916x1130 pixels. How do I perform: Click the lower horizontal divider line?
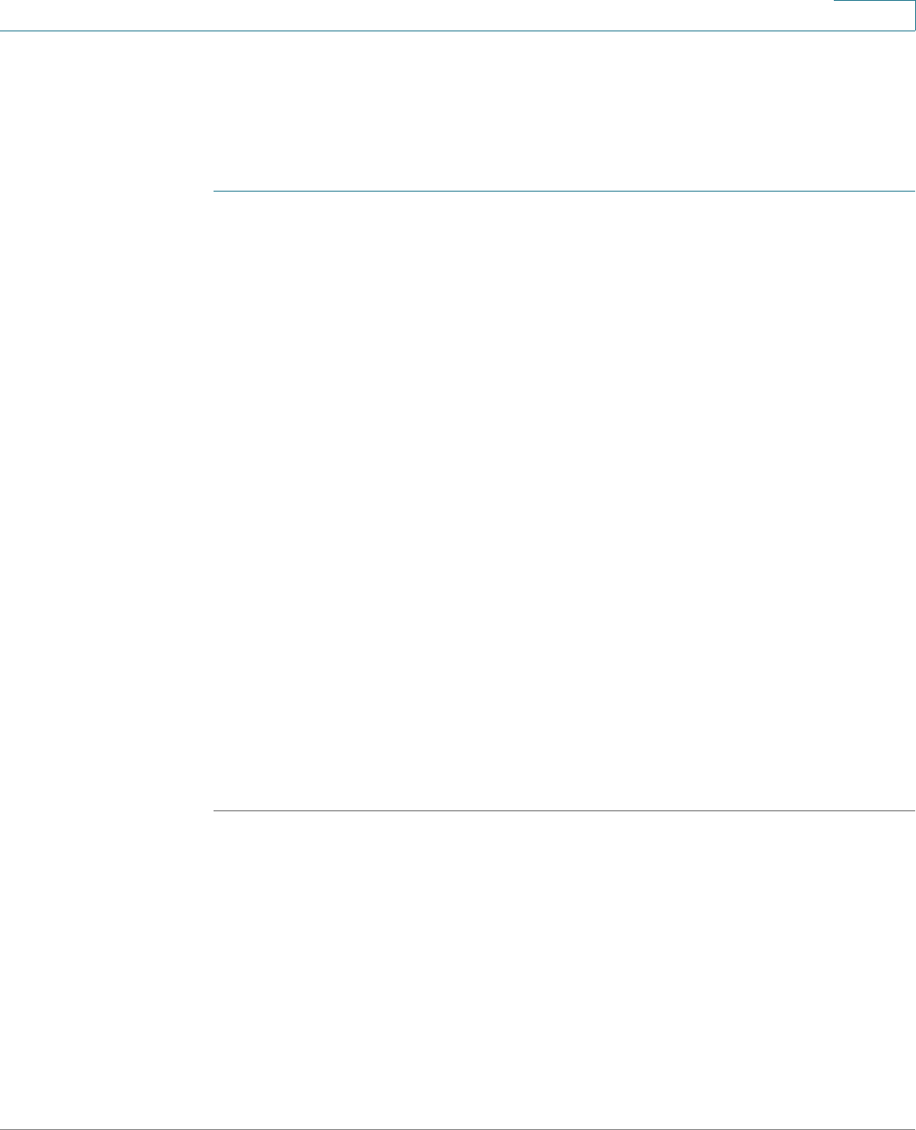(x=563, y=811)
